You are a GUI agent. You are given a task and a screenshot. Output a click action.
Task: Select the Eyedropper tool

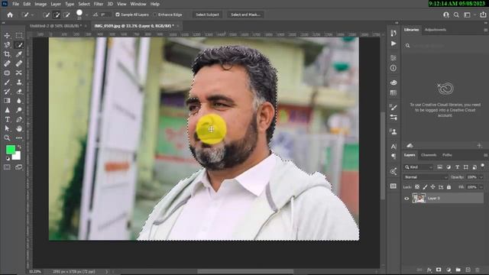[x=19, y=54]
